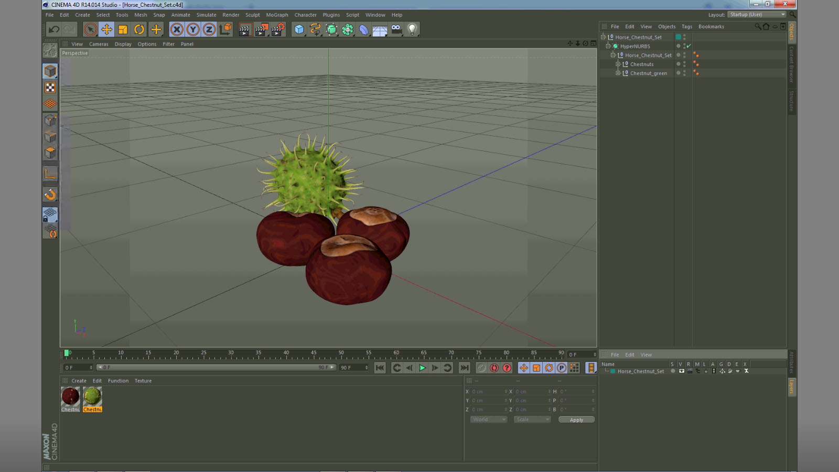Open Edit Render Settings
The width and height of the screenshot is (839, 472).
pyautogui.click(x=278, y=29)
